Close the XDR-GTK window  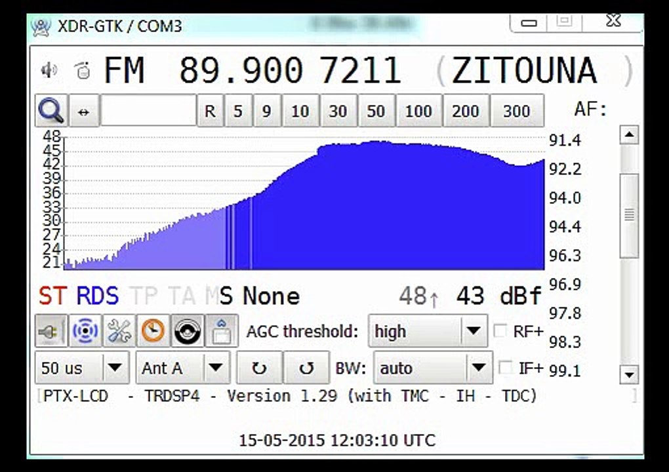(613, 21)
